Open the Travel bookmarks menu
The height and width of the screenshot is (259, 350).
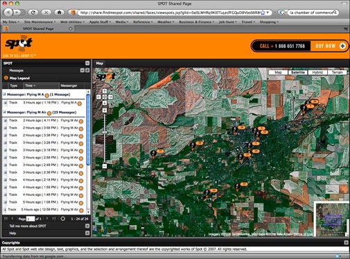point(248,22)
